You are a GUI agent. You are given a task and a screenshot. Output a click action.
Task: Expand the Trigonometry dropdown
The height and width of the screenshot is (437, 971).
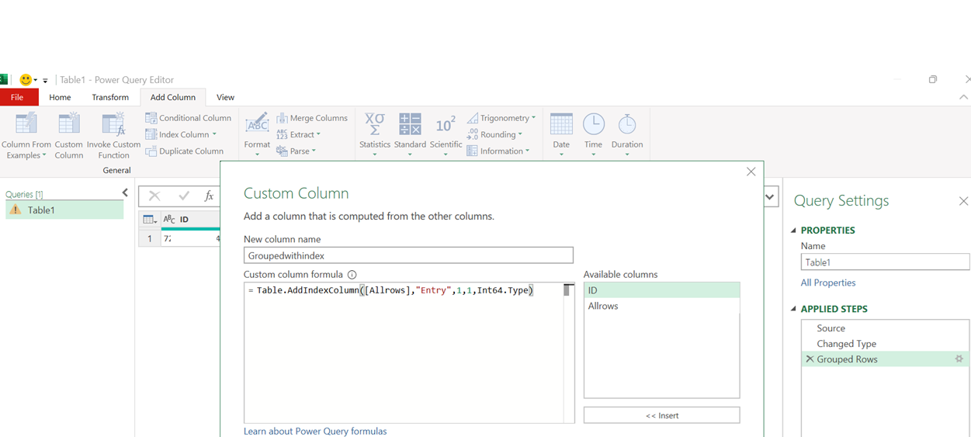coord(501,118)
